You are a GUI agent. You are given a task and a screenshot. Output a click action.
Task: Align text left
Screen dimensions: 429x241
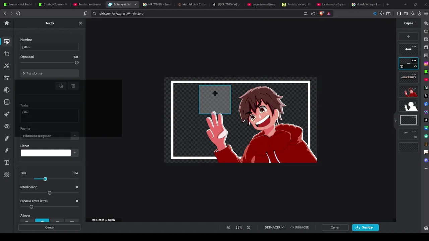(27, 221)
